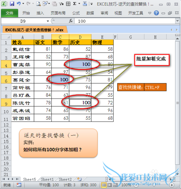Click the borders grid icon in toolbar
The height and width of the screenshot is (189, 181).
coord(68,4)
